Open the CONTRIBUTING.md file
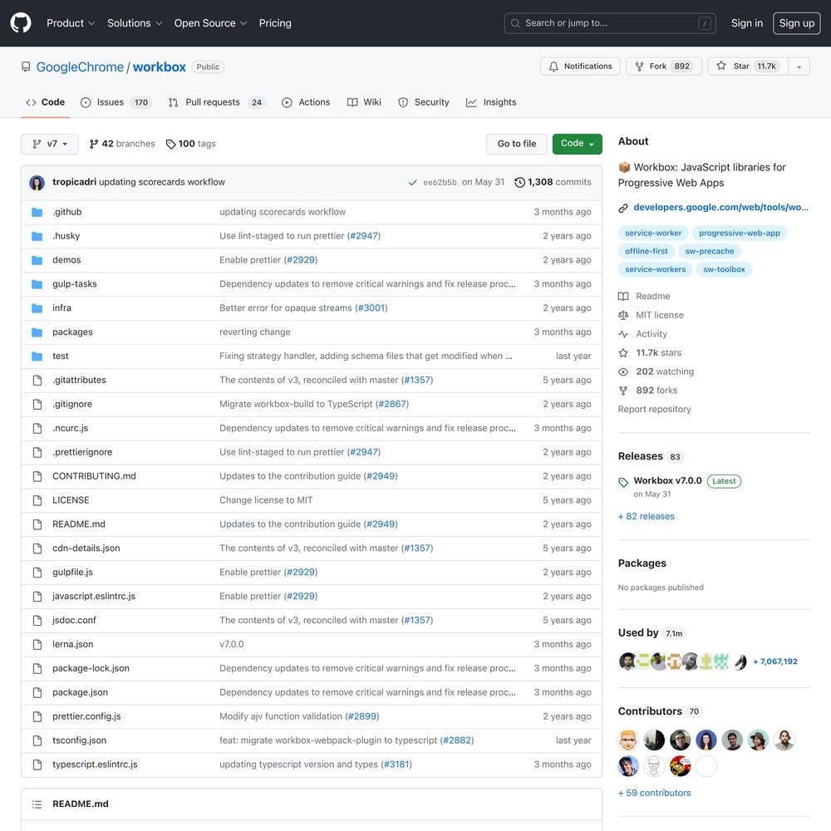 (x=94, y=476)
